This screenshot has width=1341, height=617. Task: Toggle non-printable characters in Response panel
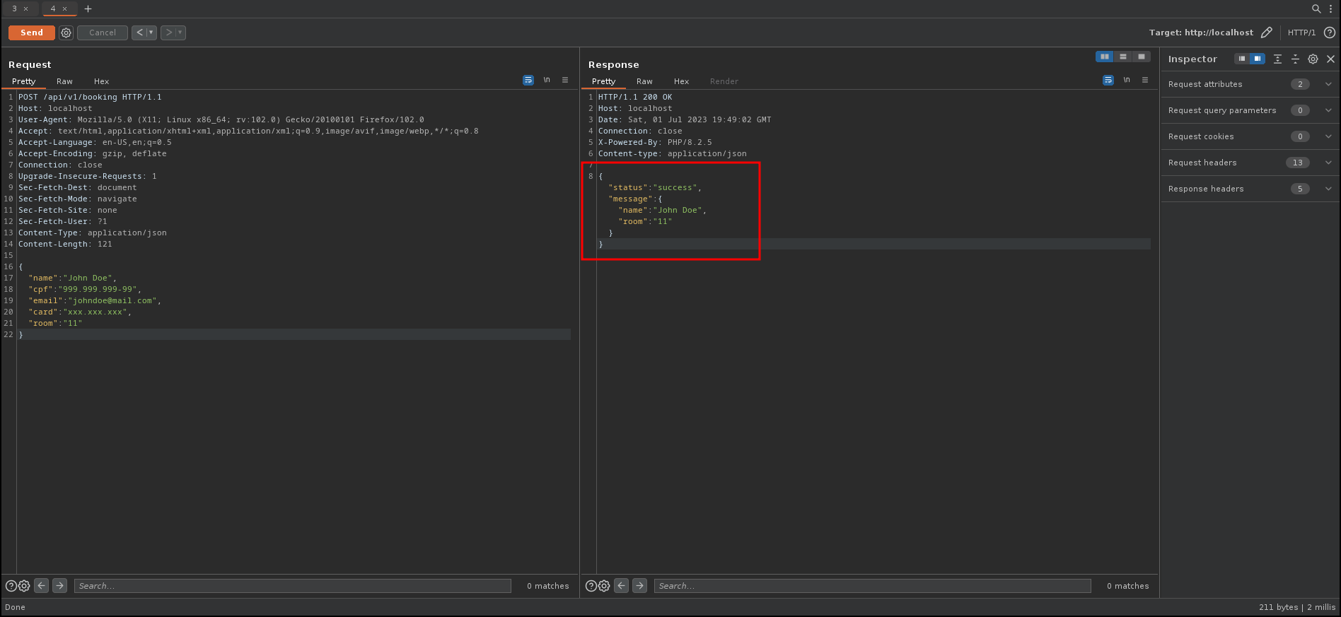click(1127, 81)
